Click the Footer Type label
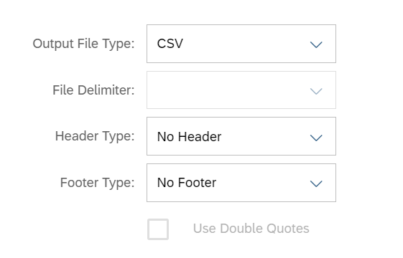 (x=98, y=183)
